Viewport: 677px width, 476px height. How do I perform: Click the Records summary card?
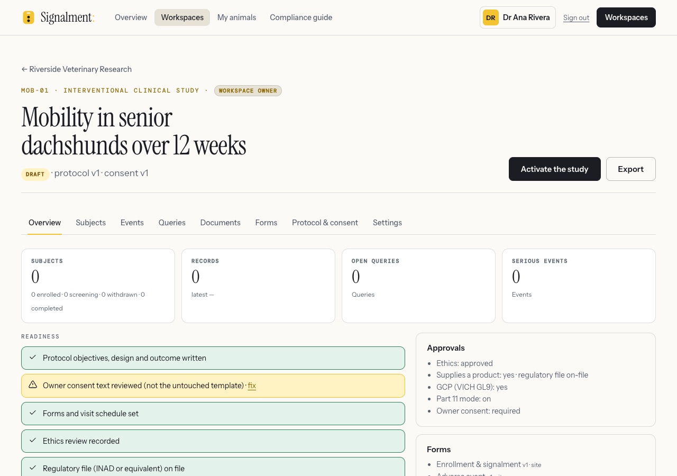(x=258, y=286)
